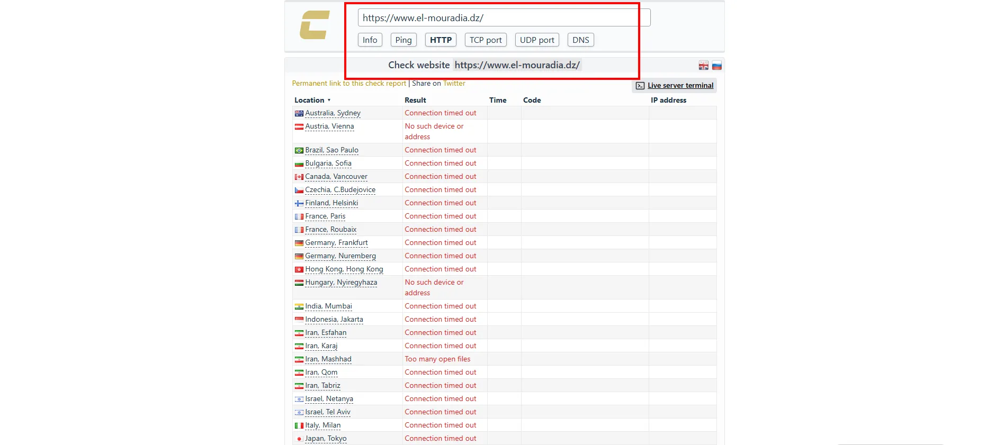The height and width of the screenshot is (445, 995).
Task: Open India, Mumbai location
Action: click(328, 306)
